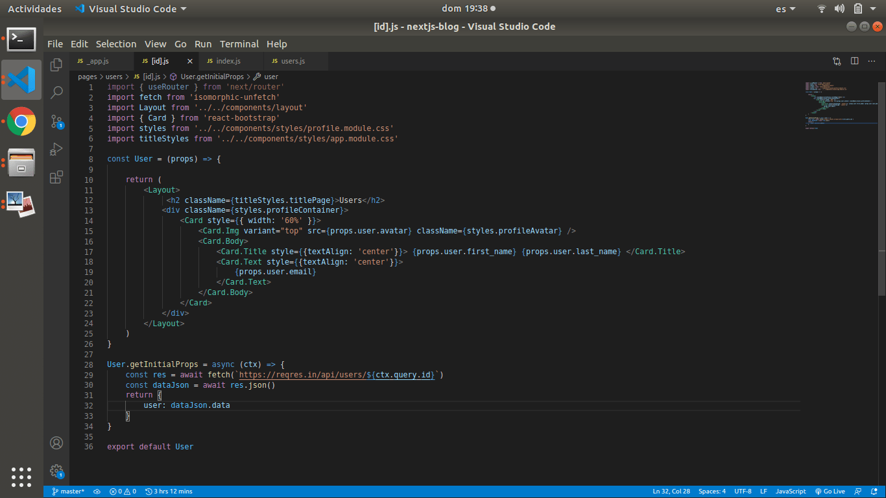Close the [id].js tab

(x=190, y=61)
